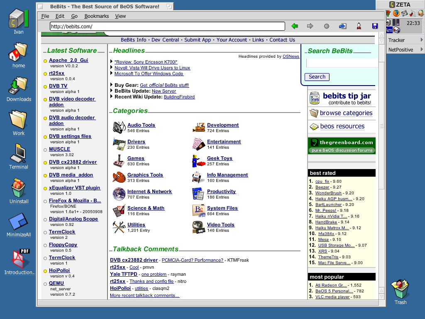Viewport: 425px width, 319px height.
Task: Click the Games joystick icon
Action: pos(119,161)
